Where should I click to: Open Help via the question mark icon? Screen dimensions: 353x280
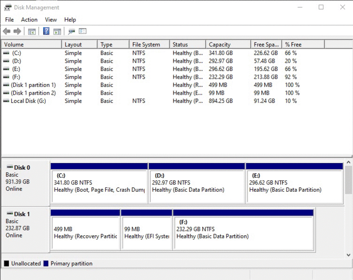tap(46, 32)
